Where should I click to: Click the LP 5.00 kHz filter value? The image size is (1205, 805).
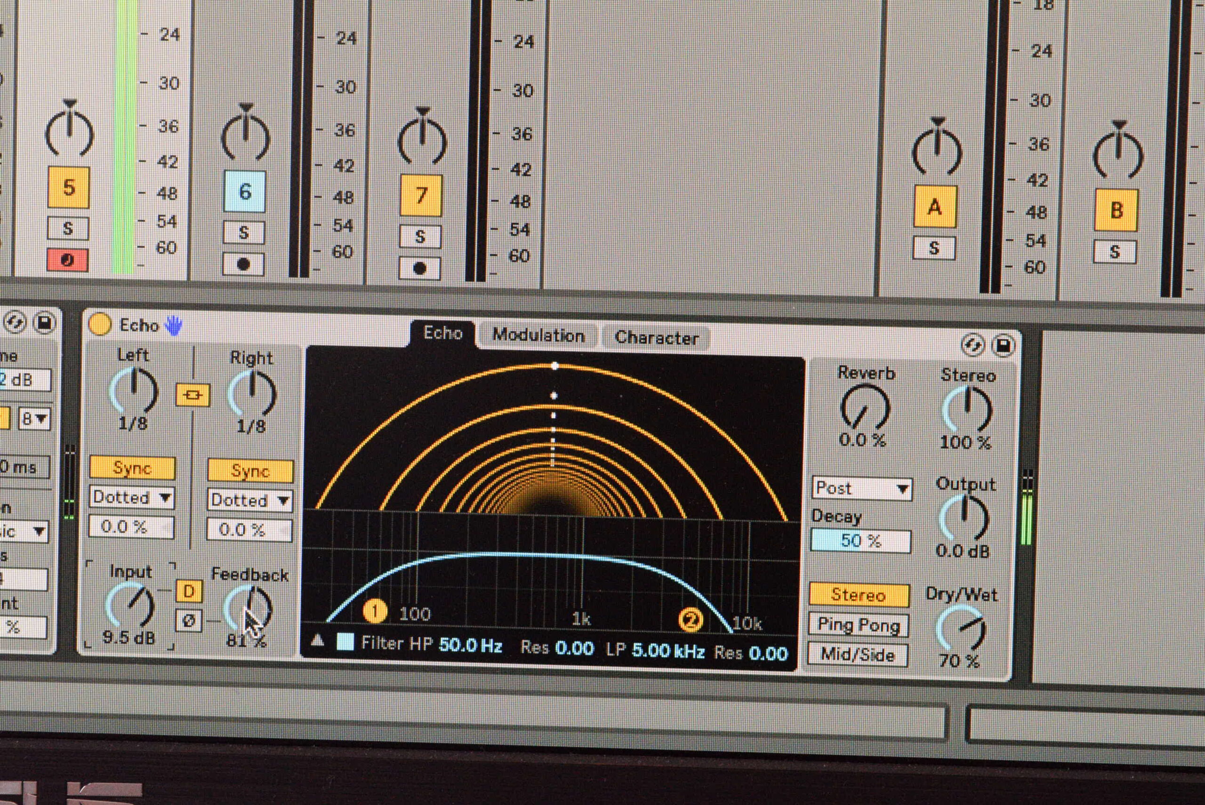[x=668, y=651]
